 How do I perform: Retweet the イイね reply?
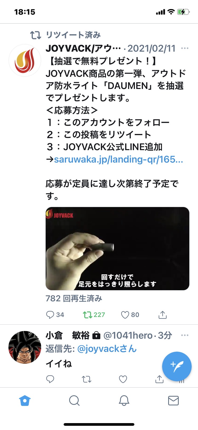[87, 379]
